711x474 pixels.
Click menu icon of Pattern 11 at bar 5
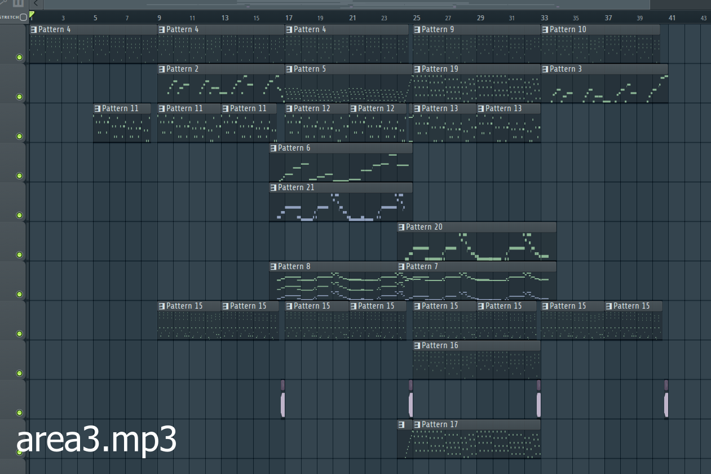pyautogui.click(x=98, y=108)
